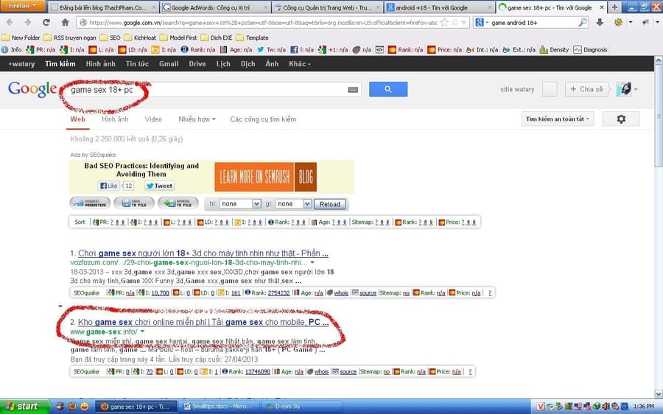663x414 pixels.
Task: Open Google search settings gear
Action: point(621,119)
